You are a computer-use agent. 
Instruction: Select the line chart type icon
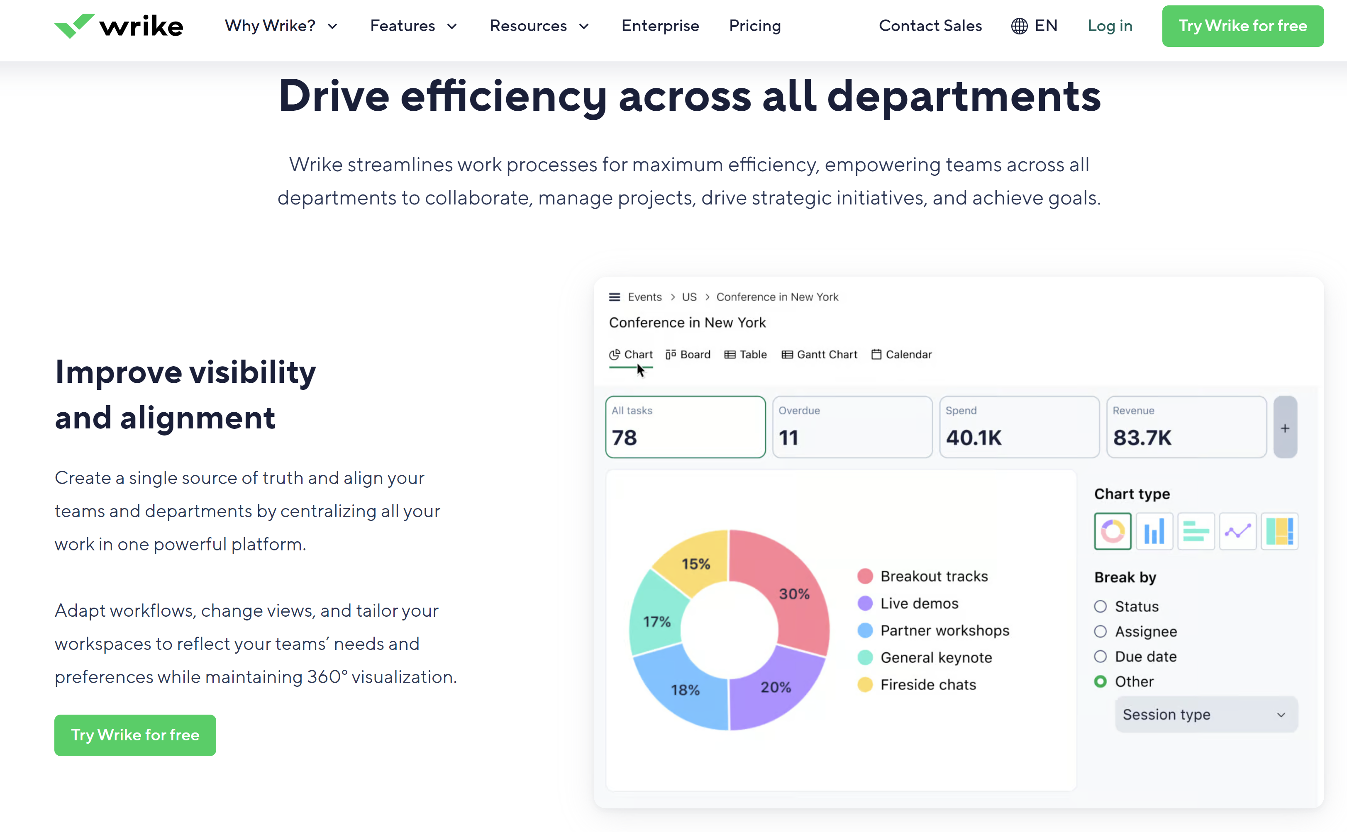(1237, 530)
